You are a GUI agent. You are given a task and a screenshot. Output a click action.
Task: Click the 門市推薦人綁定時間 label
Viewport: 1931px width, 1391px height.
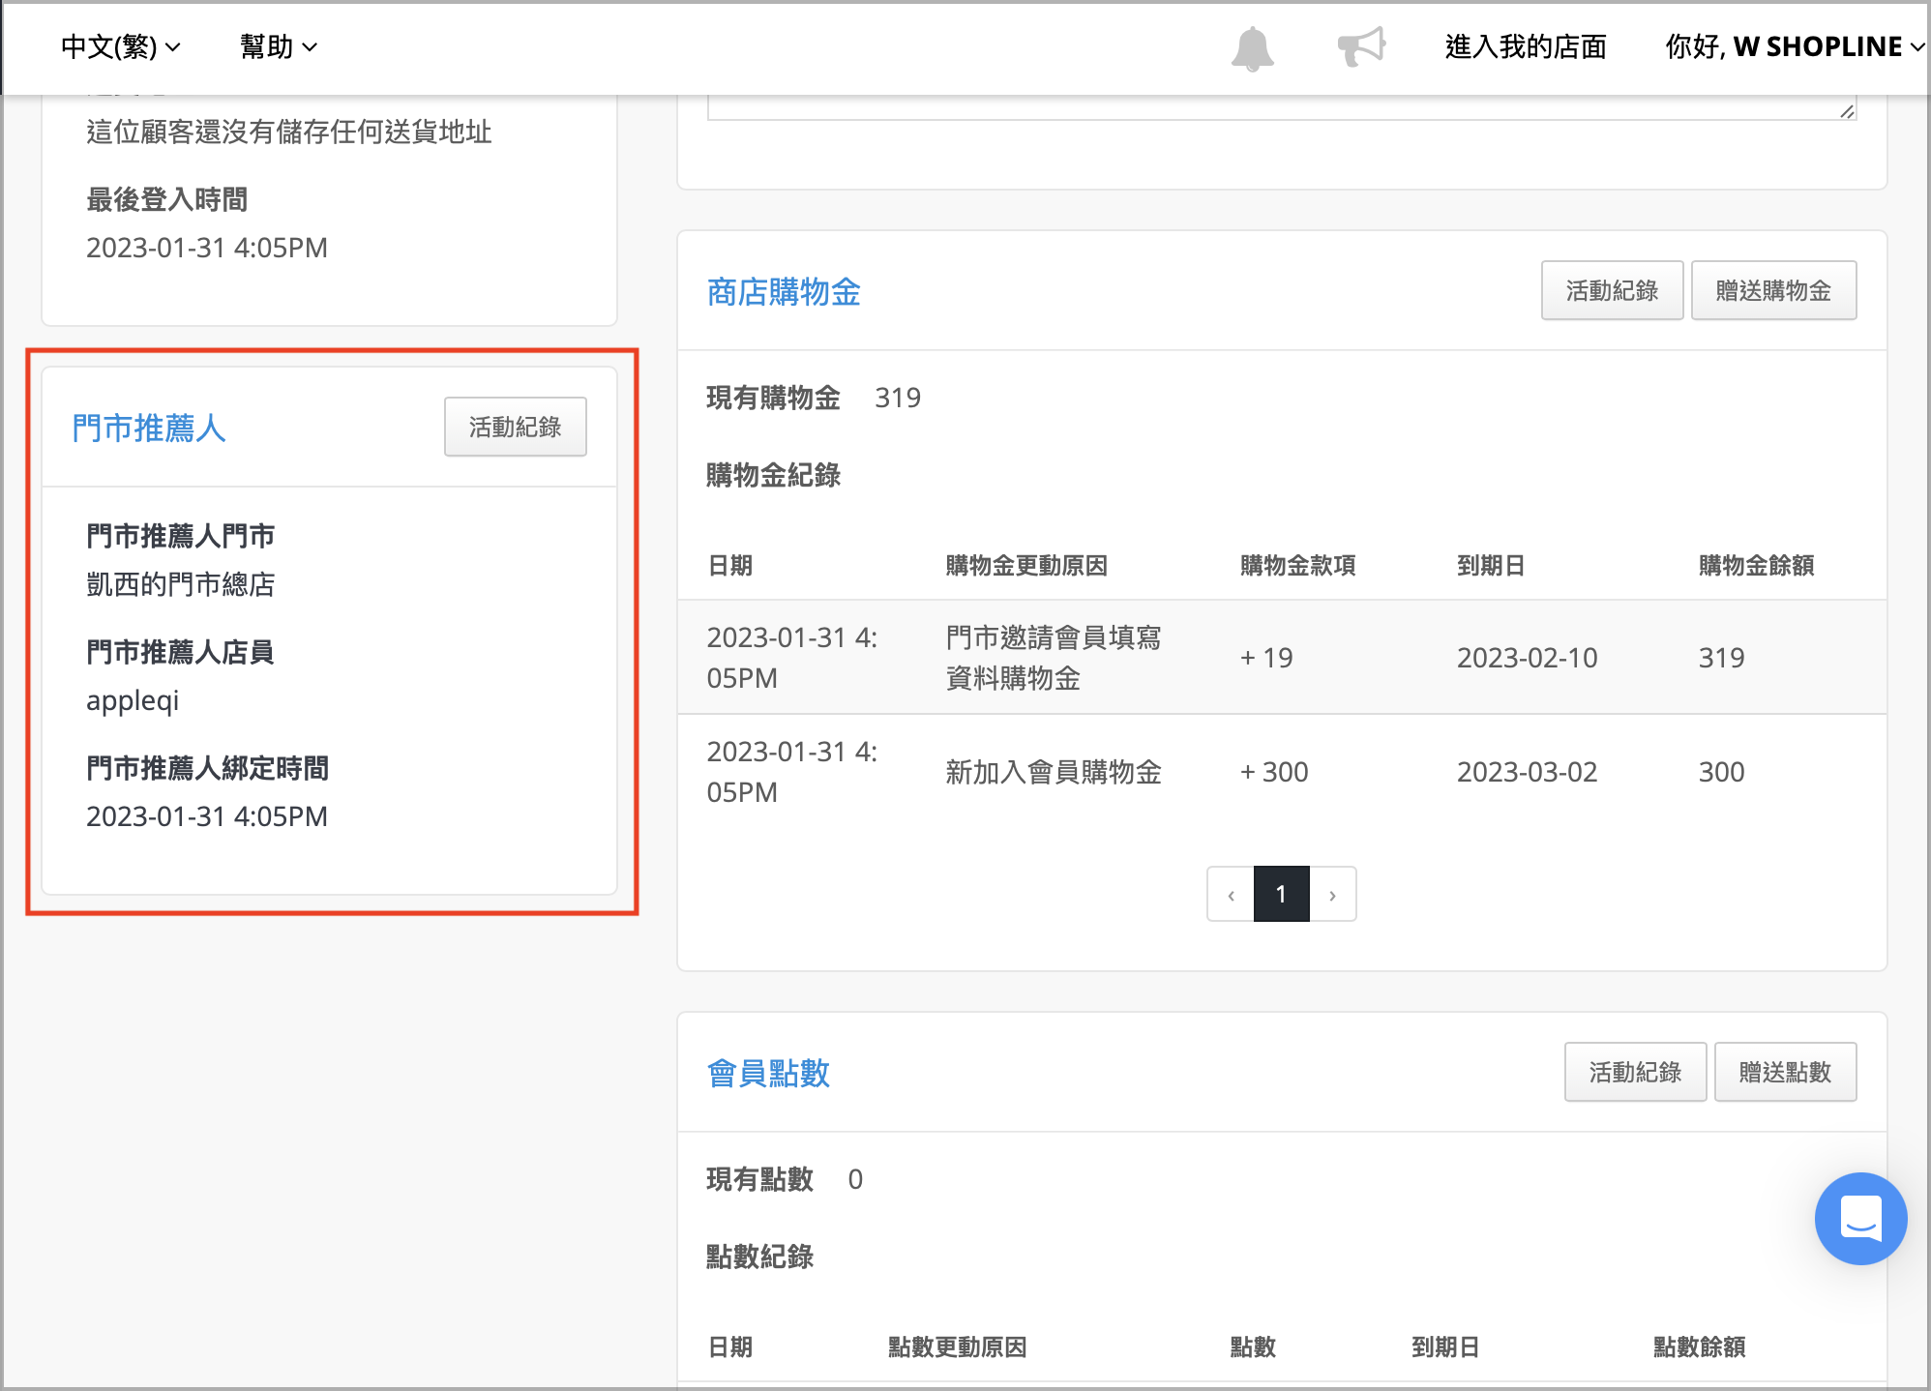coord(208,768)
